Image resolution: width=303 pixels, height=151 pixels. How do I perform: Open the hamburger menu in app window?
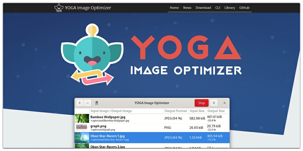pos(214,103)
